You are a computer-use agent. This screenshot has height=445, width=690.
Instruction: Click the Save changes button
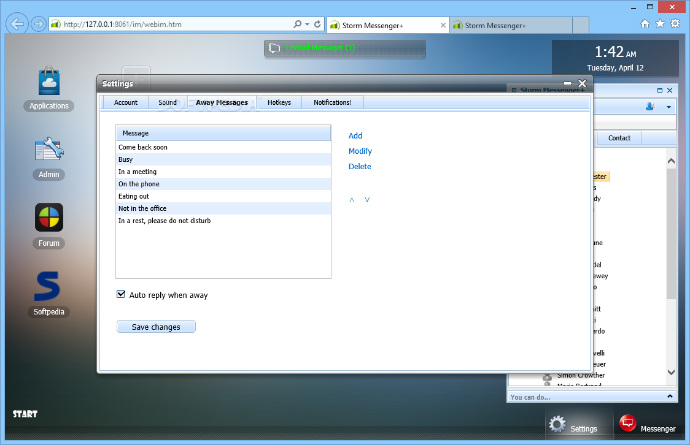(156, 327)
